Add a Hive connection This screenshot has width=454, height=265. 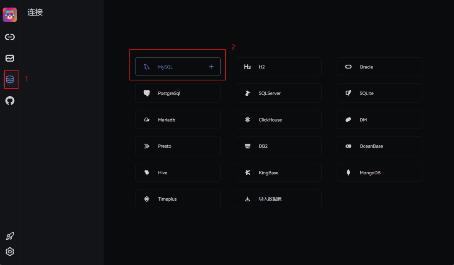coord(178,173)
